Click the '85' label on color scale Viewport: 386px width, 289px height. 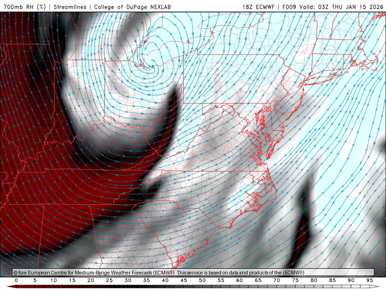[332, 280]
